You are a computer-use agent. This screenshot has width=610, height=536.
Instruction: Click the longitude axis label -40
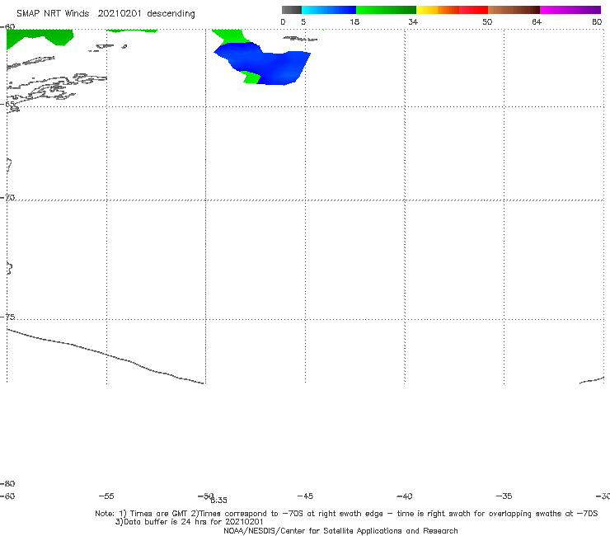pyautogui.click(x=405, y=496)
